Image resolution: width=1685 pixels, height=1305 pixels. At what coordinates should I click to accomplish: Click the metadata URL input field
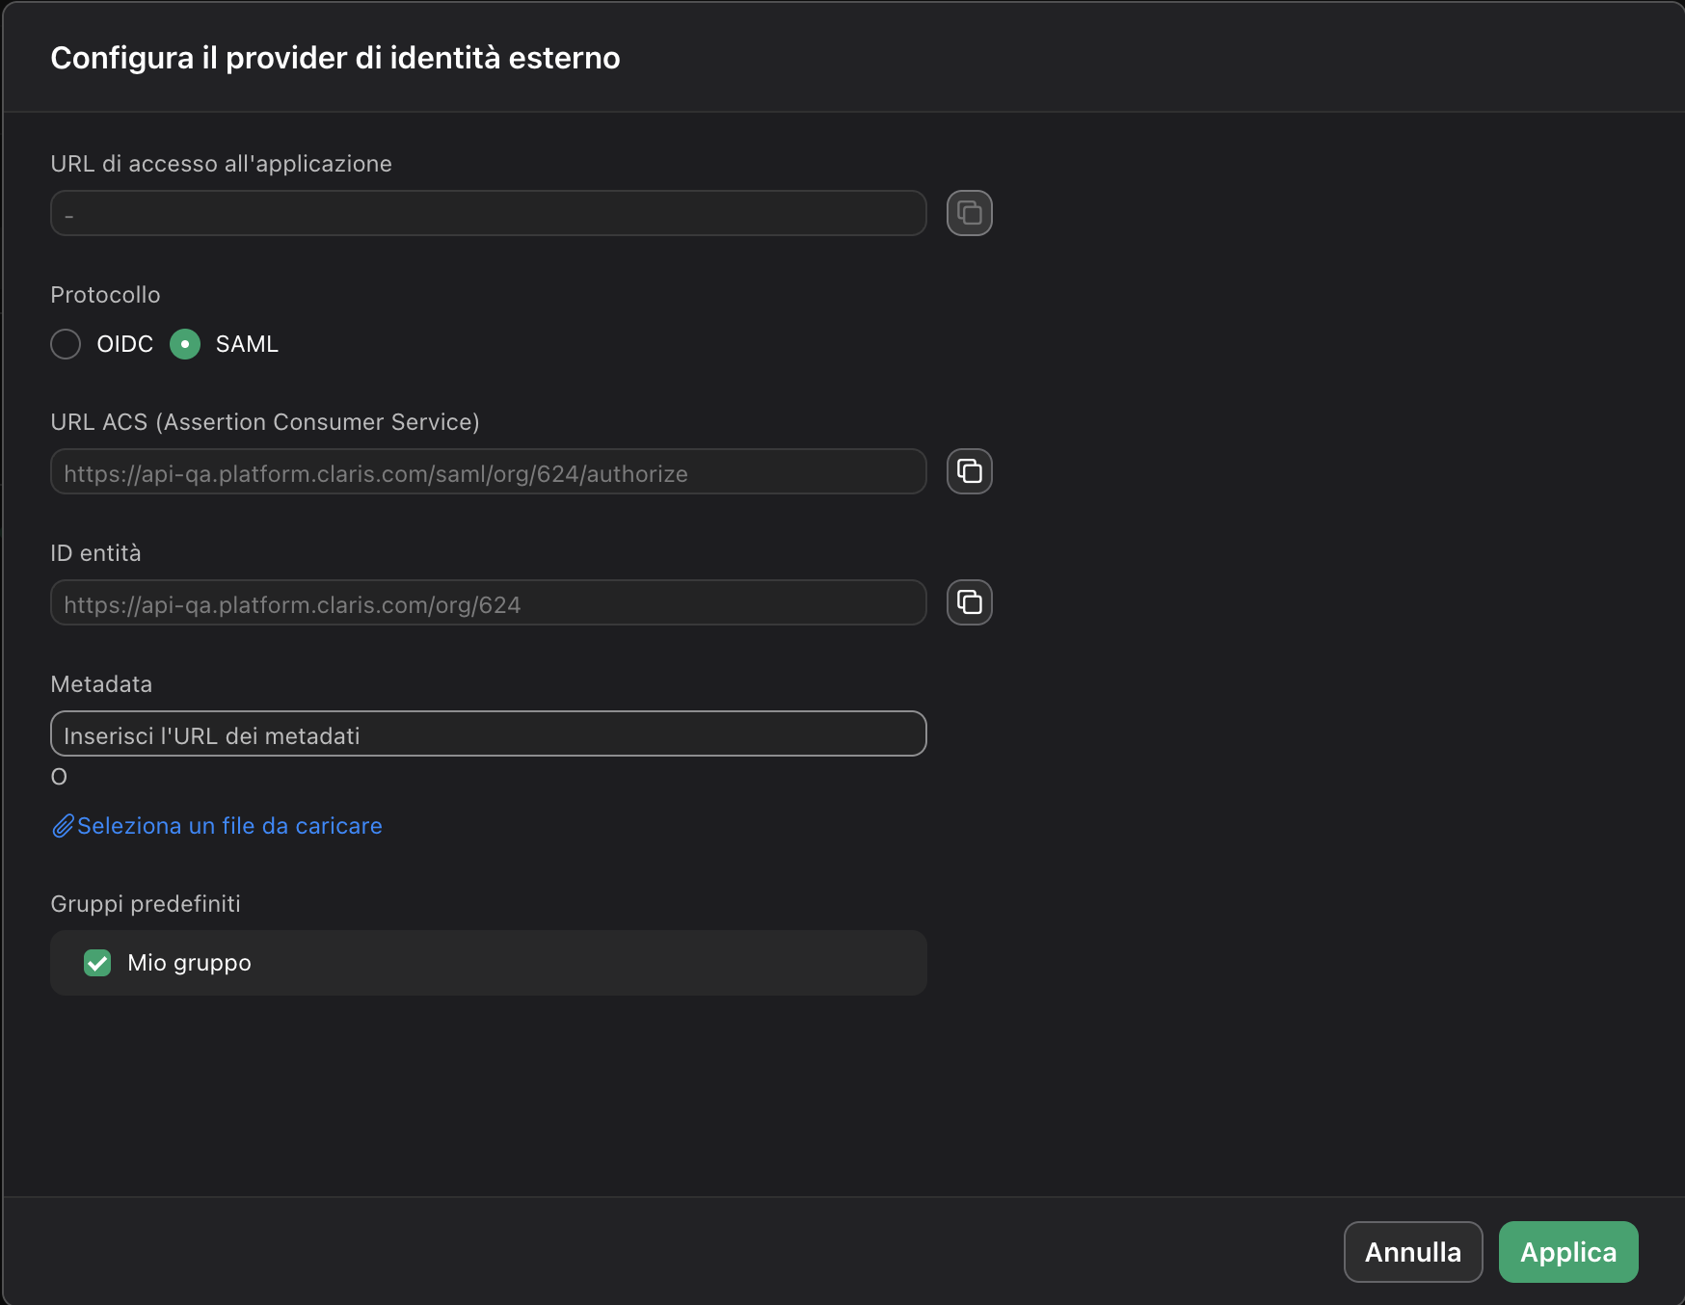coord(488,733)
